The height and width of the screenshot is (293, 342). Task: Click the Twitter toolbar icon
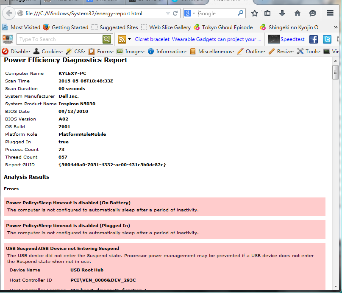(x=327, y=39)
